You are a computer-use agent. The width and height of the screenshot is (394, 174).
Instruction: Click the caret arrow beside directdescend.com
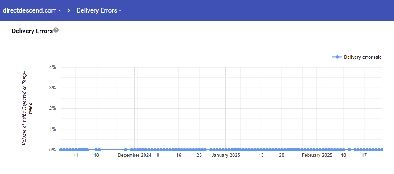(59, 11)
